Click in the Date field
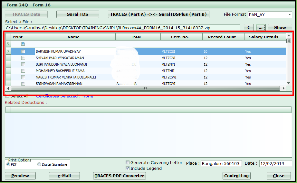The height and width of the screenshot is (183, 297). click(x=276, y=163)
